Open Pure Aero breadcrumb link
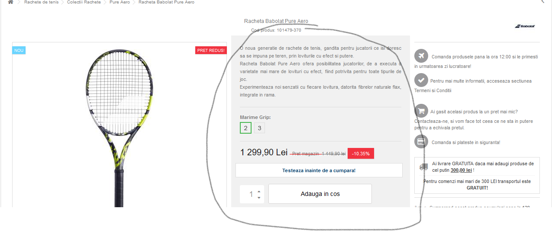This screenshot has height=231, width=552. [119, 2]
